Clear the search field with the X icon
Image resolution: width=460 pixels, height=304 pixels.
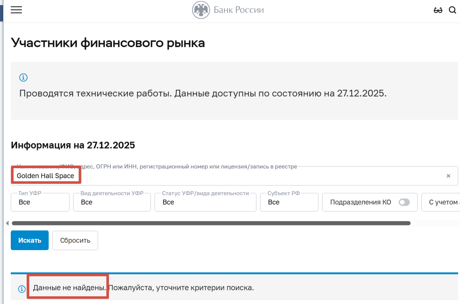tap(448, 176)
